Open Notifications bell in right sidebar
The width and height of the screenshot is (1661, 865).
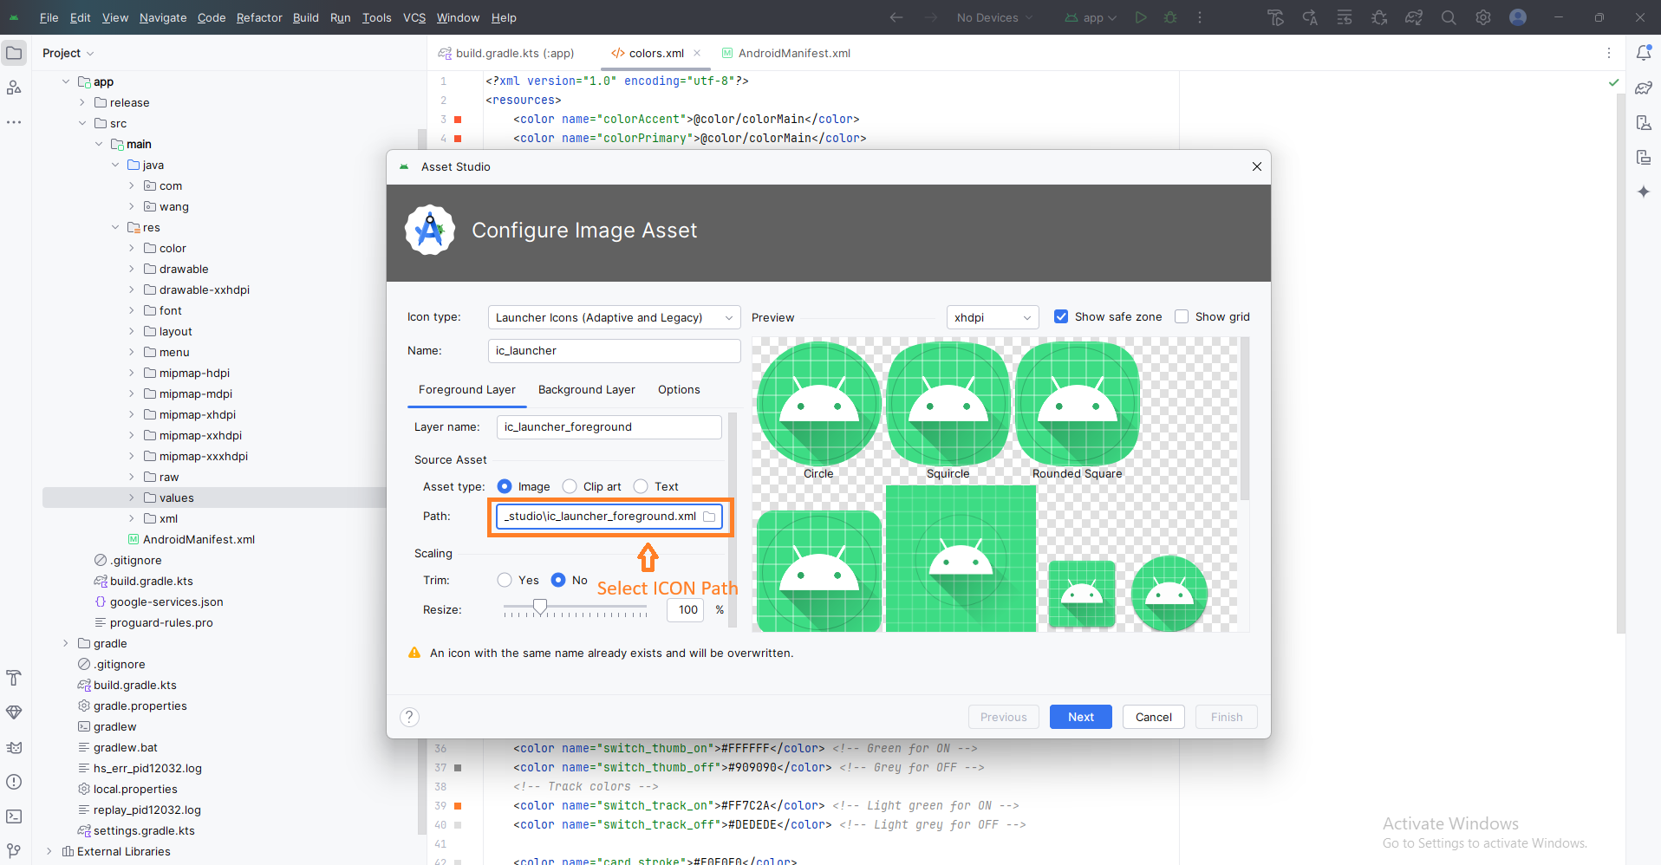pos(1644,53)
